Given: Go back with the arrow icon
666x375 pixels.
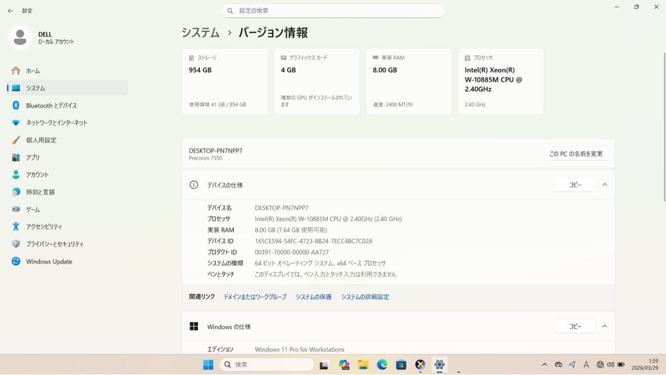Looking at the screenshot, I should (x=10, y=10).
